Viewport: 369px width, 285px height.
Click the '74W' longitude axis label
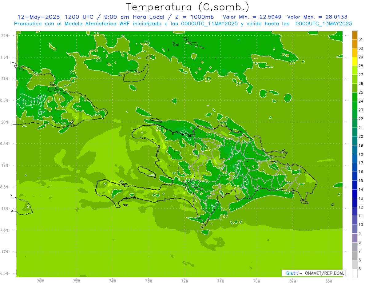coord(113,281)
